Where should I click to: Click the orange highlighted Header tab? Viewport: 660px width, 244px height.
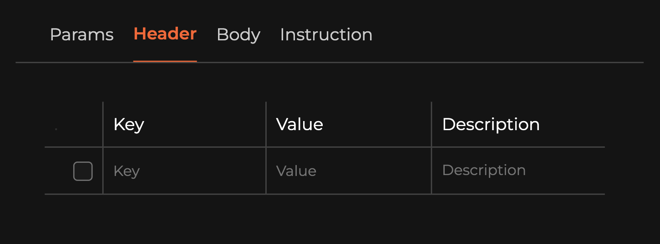point(165,34)
